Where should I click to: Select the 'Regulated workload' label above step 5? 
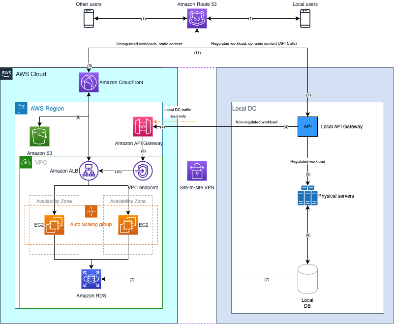[x=308, y=161]
